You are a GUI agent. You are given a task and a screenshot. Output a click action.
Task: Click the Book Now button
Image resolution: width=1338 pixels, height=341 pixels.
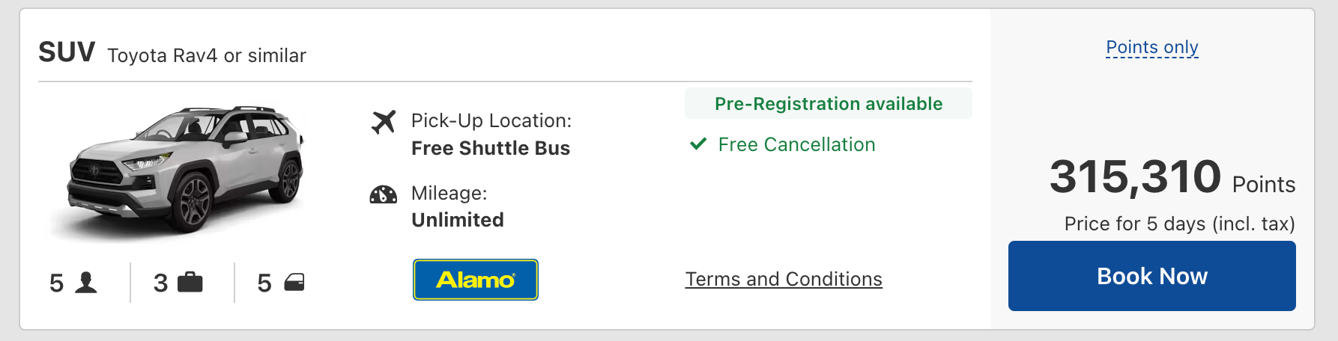(1151, 276)
